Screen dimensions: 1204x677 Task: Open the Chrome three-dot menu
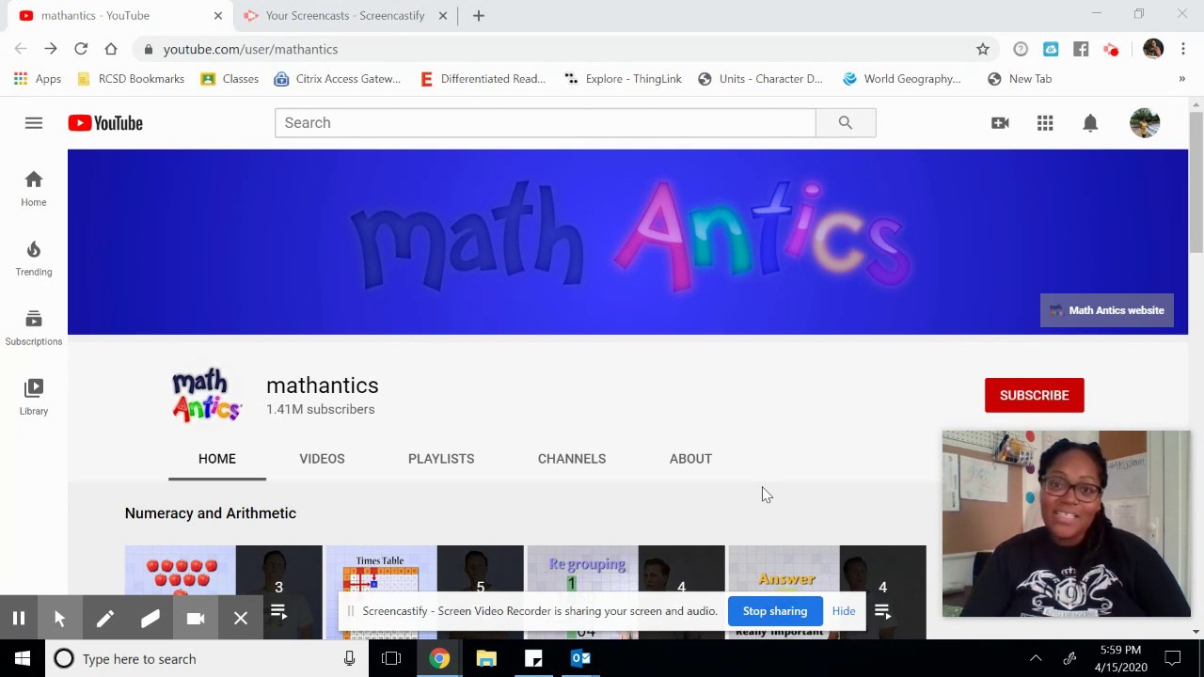tap(1183, 49)
